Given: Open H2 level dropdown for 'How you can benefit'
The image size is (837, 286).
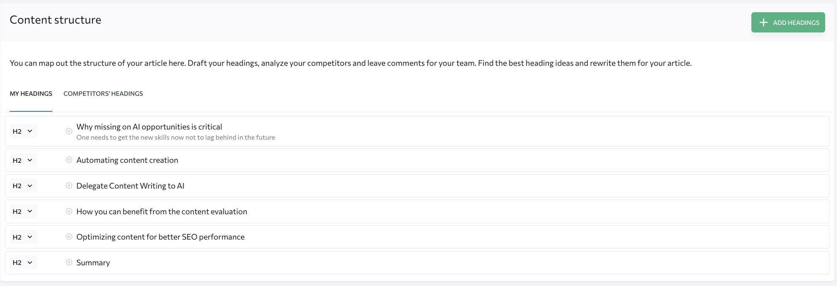Looking at the screenshot, I should 23,211.
